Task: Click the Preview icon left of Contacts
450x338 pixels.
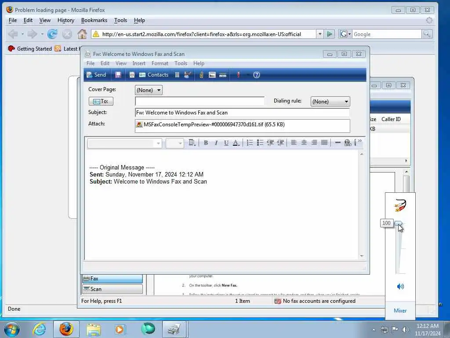Action: click(132, 75)
